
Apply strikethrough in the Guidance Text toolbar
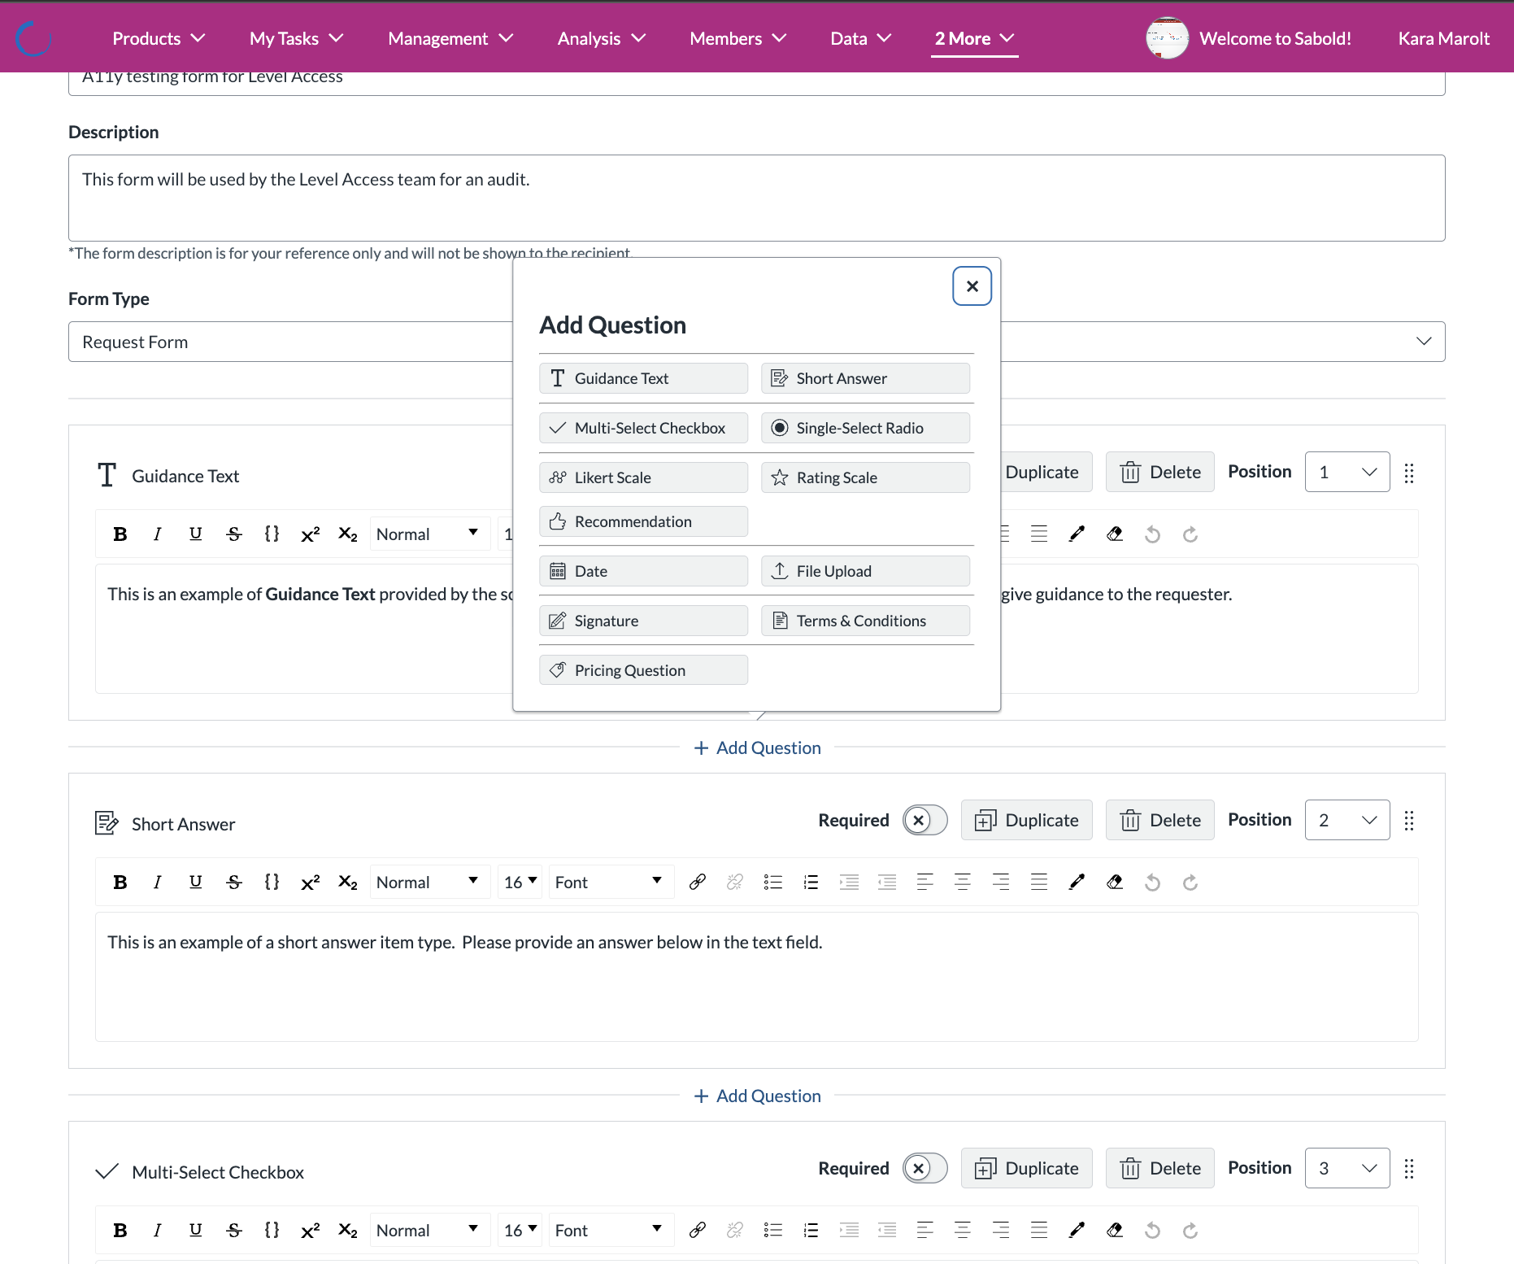coord(234,534)
